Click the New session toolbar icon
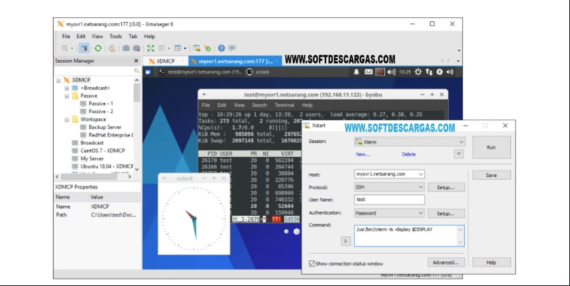The width and height of the screenshot is (570, 286). tap(65, 48)
